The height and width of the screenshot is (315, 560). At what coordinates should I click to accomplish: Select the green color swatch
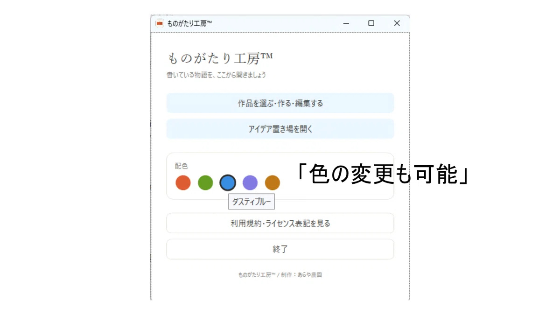pos(205,182)
